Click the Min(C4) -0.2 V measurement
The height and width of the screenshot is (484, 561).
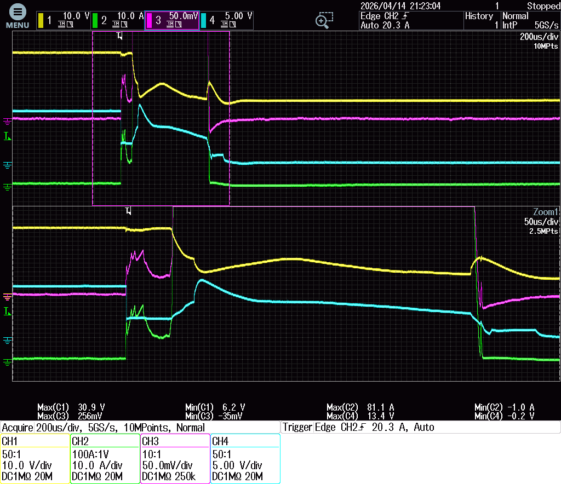505,416
